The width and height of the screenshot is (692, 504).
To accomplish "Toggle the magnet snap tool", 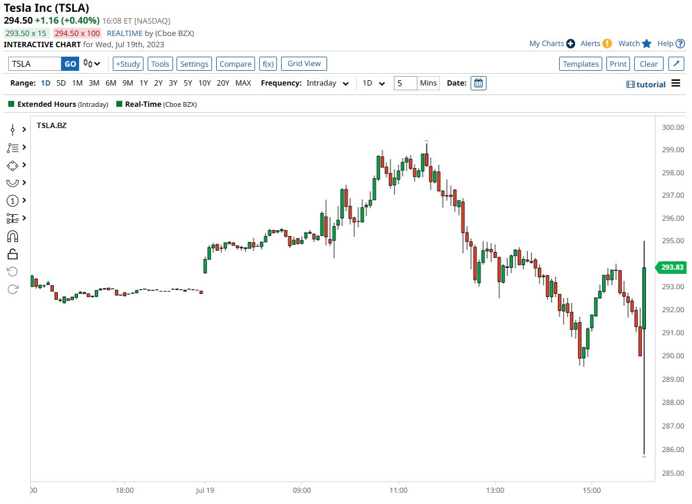I will (12, 236).
